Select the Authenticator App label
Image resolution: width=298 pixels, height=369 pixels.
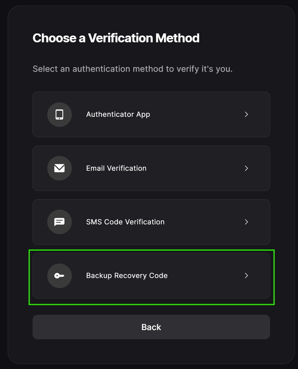[x=118, y=115]
